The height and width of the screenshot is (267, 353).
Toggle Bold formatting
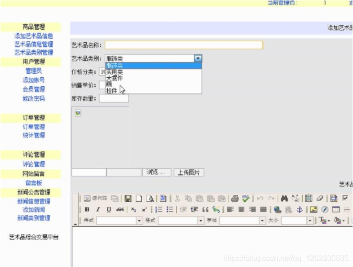pyautogui.click(x=87, y=209)
